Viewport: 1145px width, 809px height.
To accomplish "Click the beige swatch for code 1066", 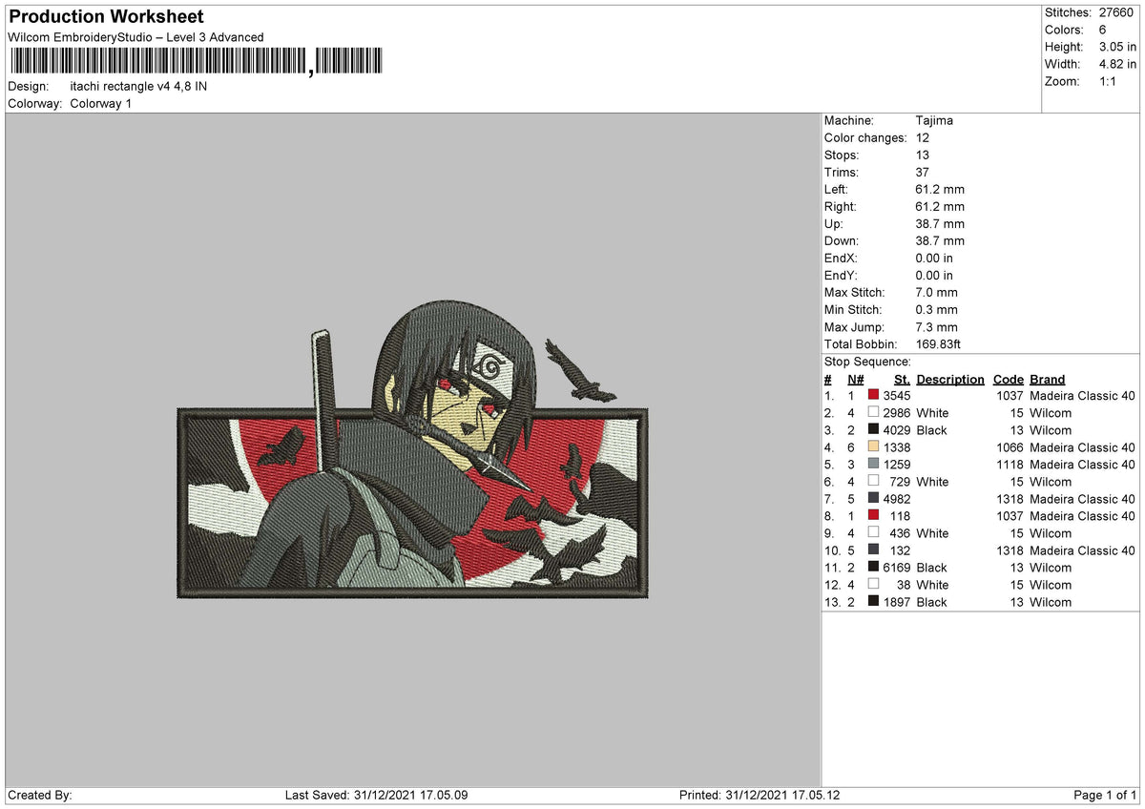I will 874,447.
